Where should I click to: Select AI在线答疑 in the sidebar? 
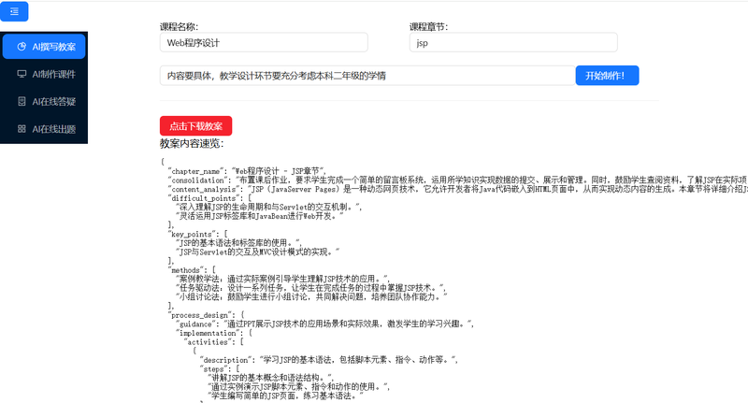(x=44, y=101)
